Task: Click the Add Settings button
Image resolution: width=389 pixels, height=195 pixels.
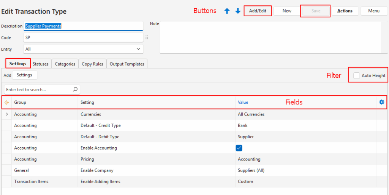Action: (x=24, y=75)
